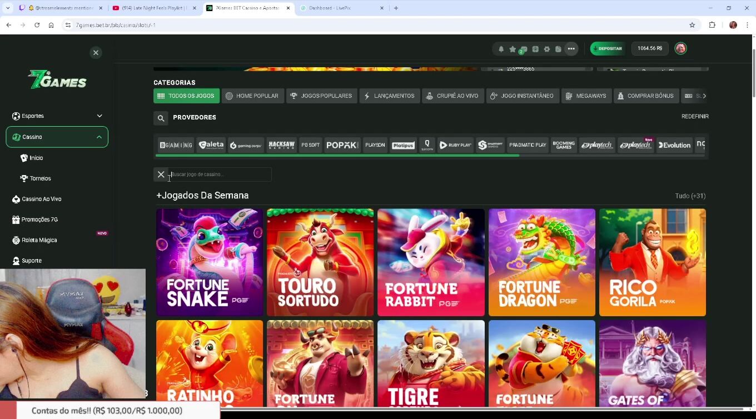Select Comprar Bônus category tab

pos(646,96)
